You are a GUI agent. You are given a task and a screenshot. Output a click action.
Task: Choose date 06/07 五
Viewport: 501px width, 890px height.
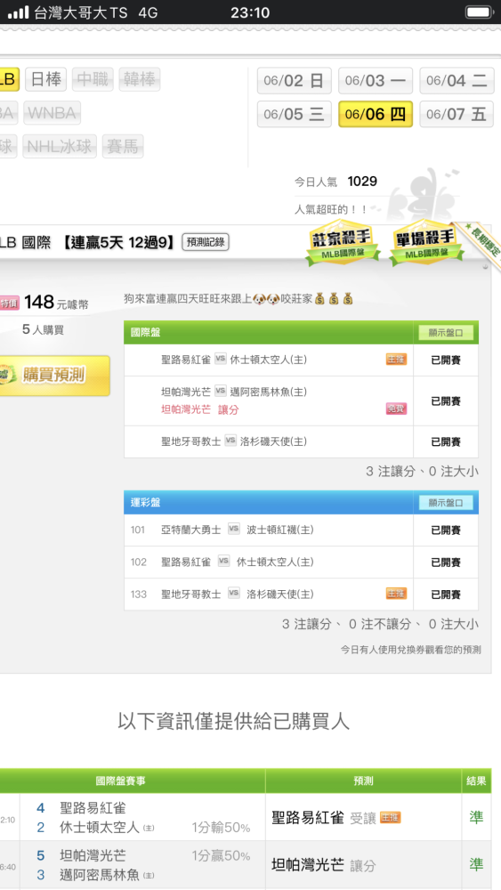457,114
